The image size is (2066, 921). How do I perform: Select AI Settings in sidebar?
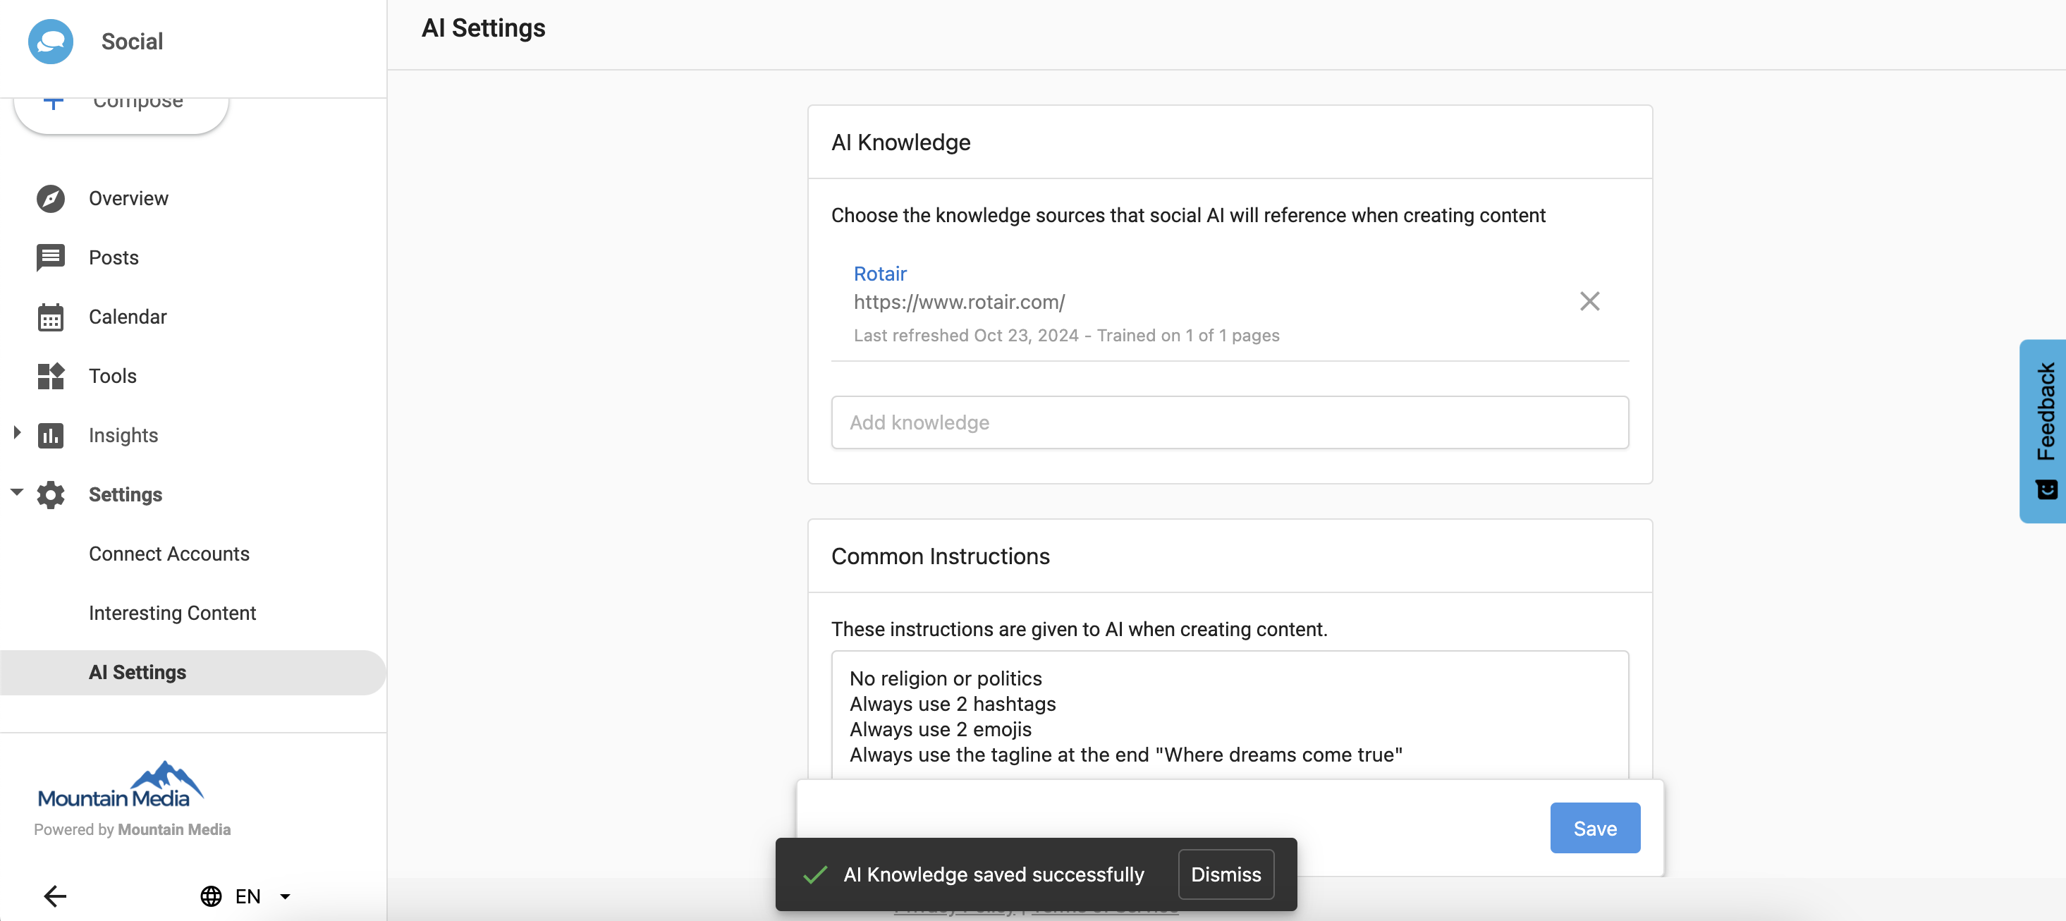[x=137, y=672]
